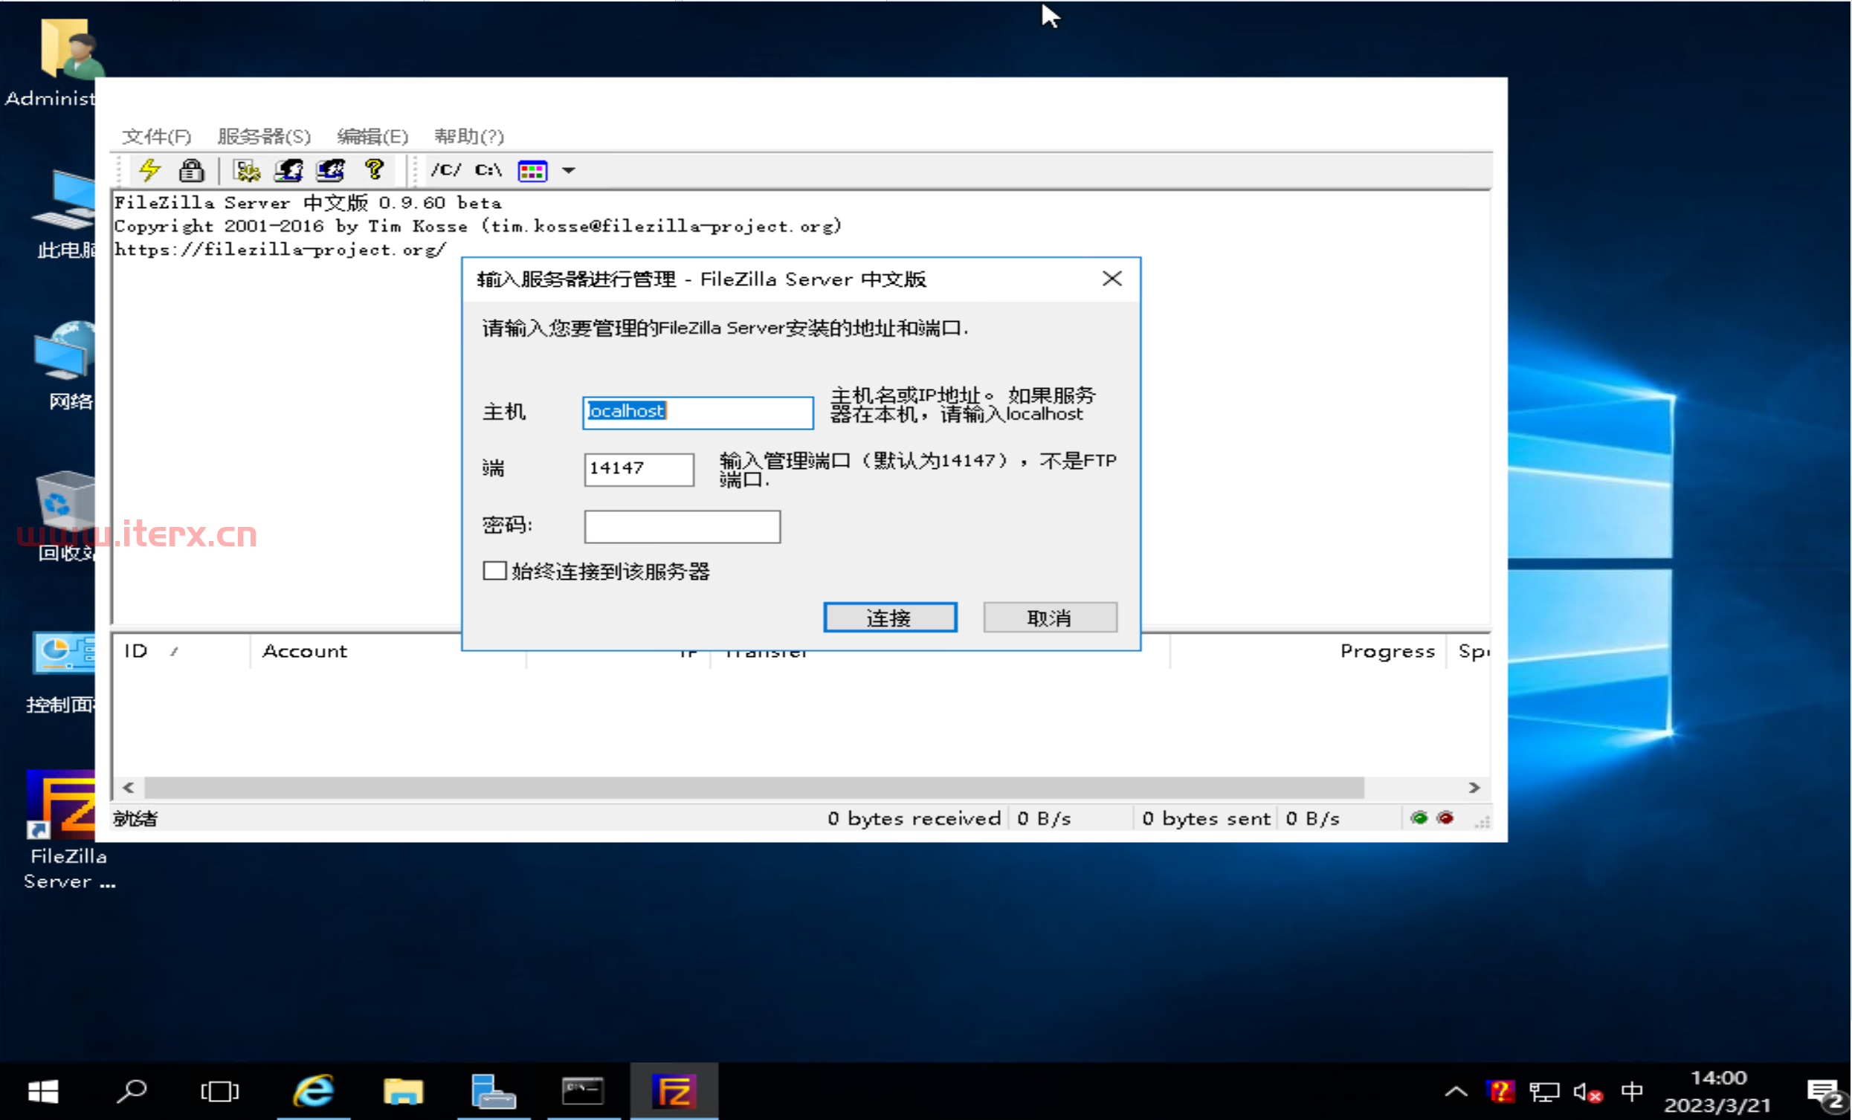The width and height of the screenshot is (1852, 1120).
Task: Click the taskbar clock showing 14:00
Action: pos(1718,1092)
